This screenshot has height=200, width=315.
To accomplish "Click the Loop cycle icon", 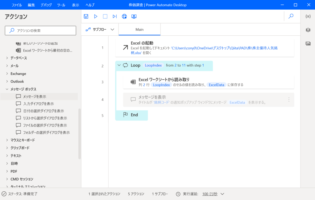I will coord(125,65).
